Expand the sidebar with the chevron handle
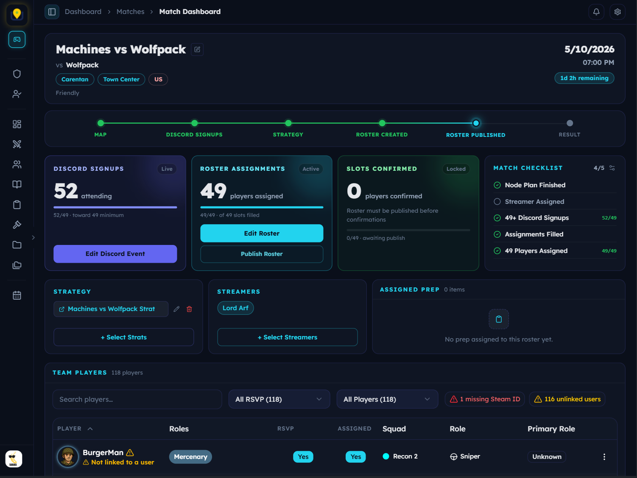 (x=34, y=237)
